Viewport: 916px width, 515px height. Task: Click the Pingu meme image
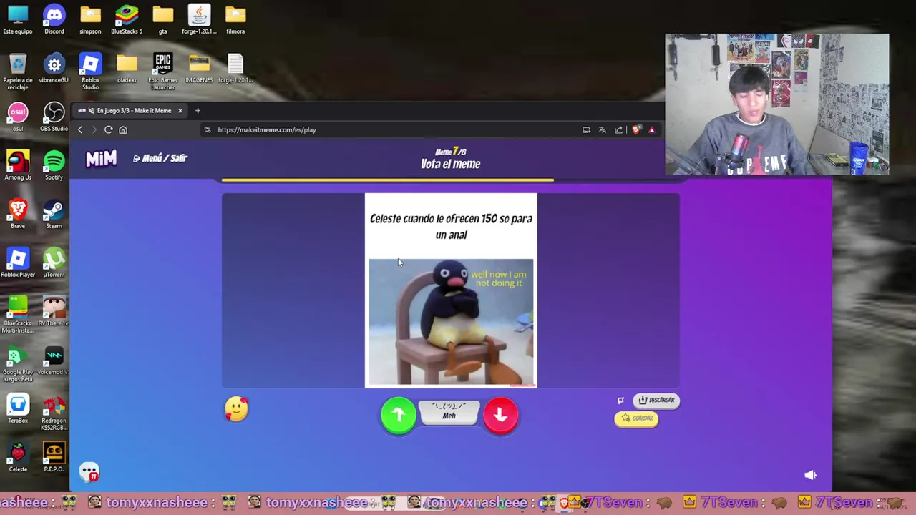pyautogui.click(x=451, y=322)
